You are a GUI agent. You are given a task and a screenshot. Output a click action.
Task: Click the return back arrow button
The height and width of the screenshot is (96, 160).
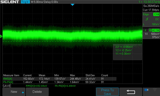point(131,92)
